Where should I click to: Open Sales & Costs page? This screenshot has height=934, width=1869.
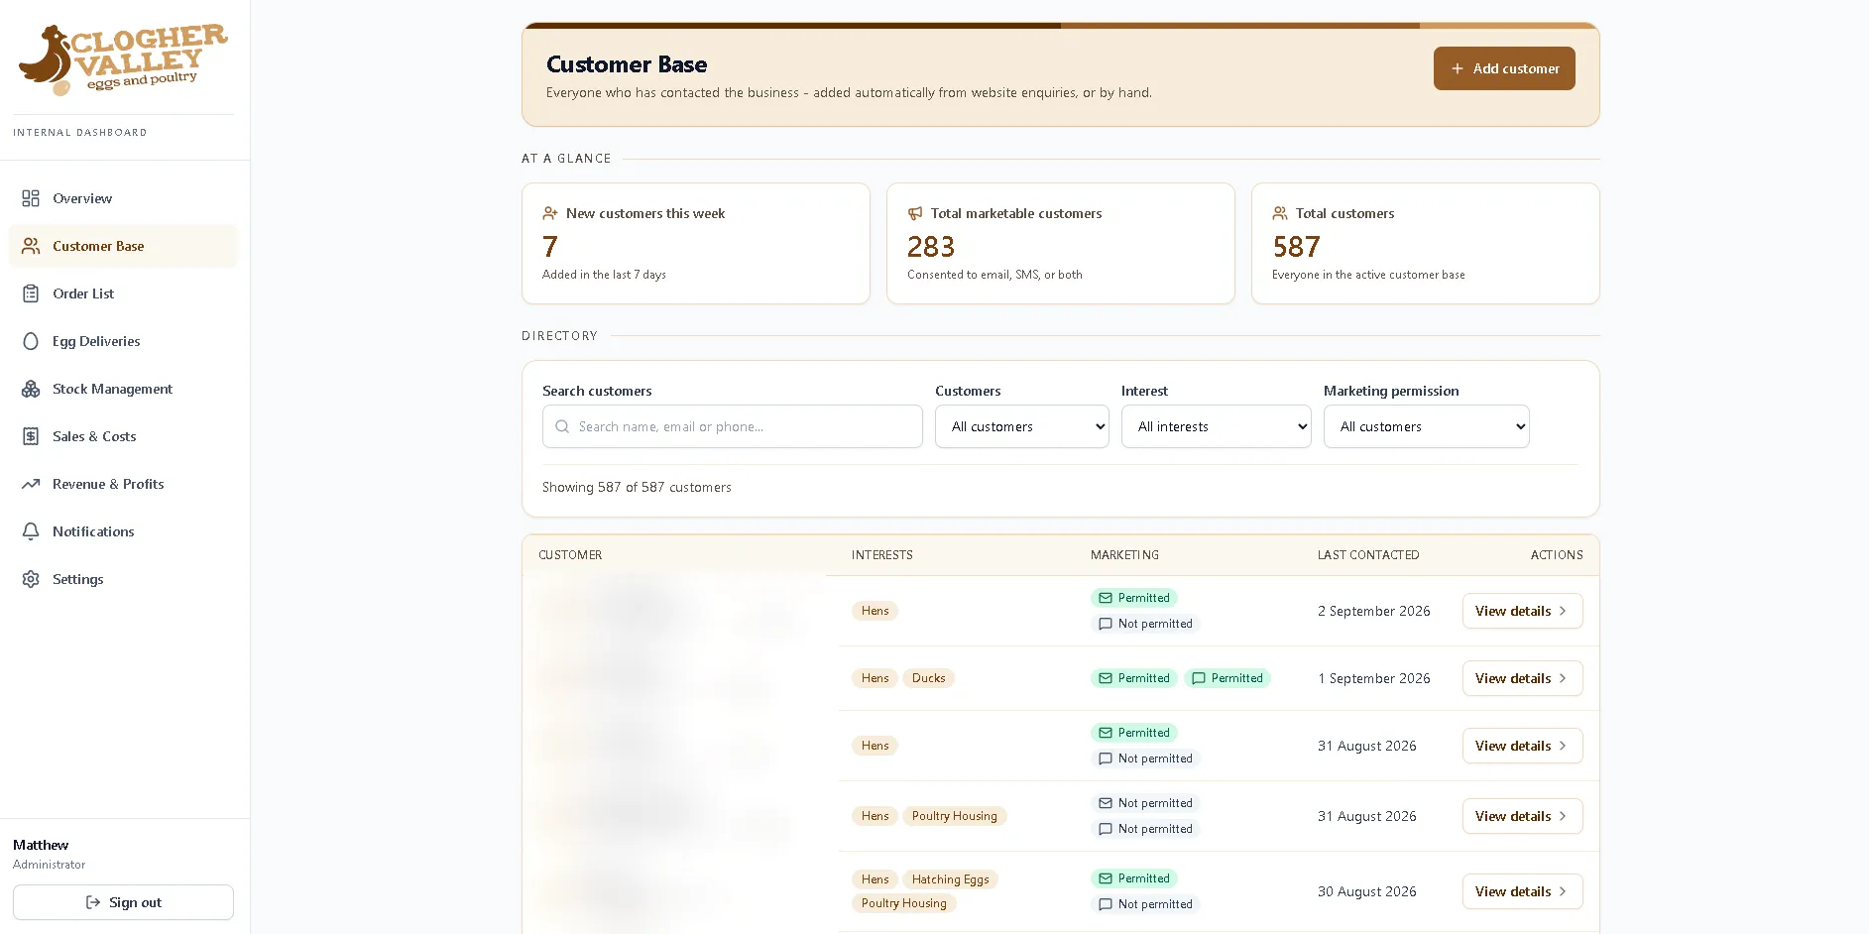tap(123, 436)
